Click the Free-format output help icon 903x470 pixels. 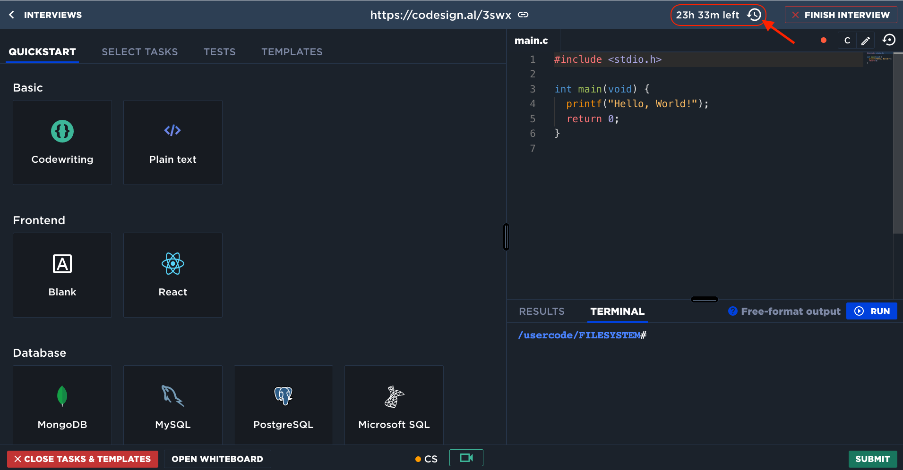click(x=732, y=311)
